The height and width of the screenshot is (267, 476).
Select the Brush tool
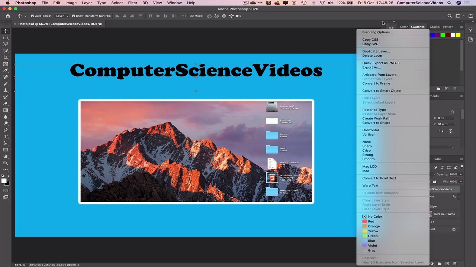tap(6, 84)
